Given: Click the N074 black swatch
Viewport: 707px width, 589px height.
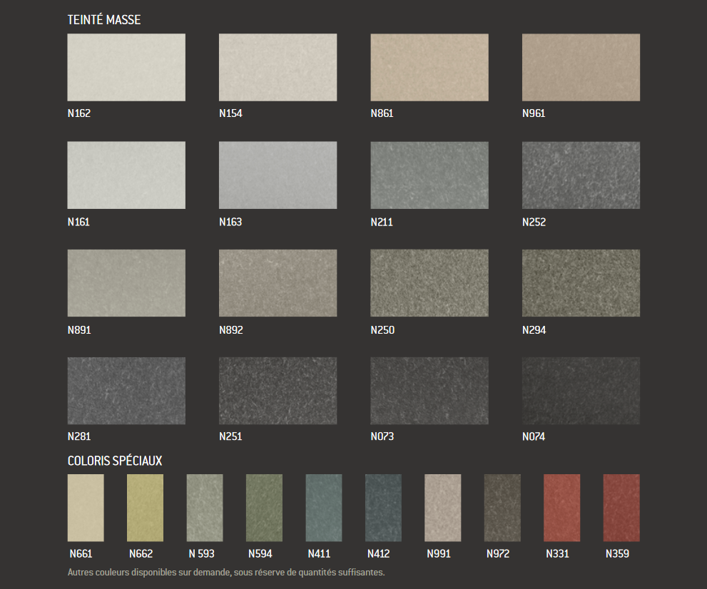Looking at the screenshot, I should [581, 391].
